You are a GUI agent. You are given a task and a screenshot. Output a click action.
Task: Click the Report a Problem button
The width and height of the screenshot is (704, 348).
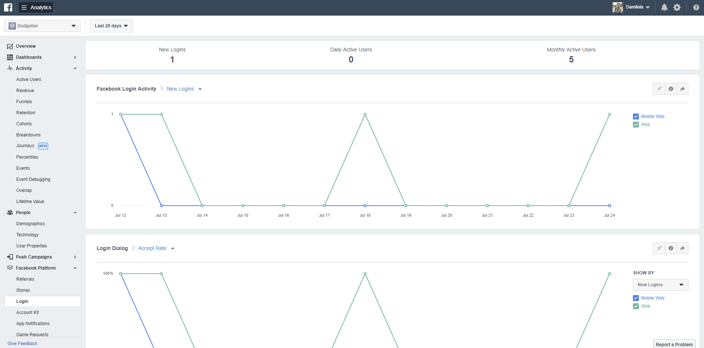click(x=674, y=344)
